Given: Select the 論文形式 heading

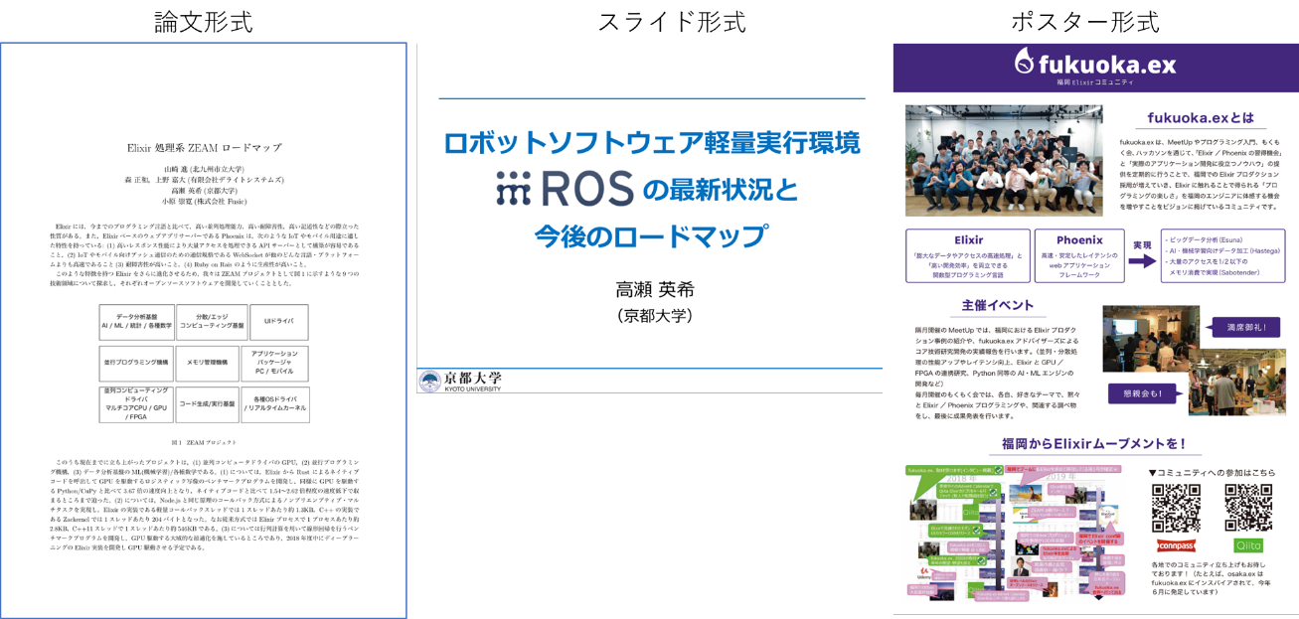Looking at the screenshot, I should (x=204, y=22).
